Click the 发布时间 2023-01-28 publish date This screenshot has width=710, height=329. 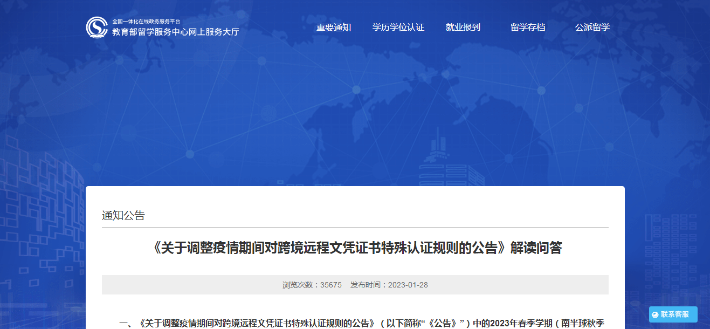coord(389,285)
